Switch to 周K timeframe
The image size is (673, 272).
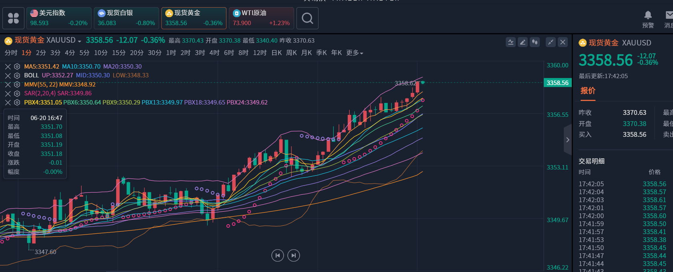pyautogui.click(x=291, y=53)
